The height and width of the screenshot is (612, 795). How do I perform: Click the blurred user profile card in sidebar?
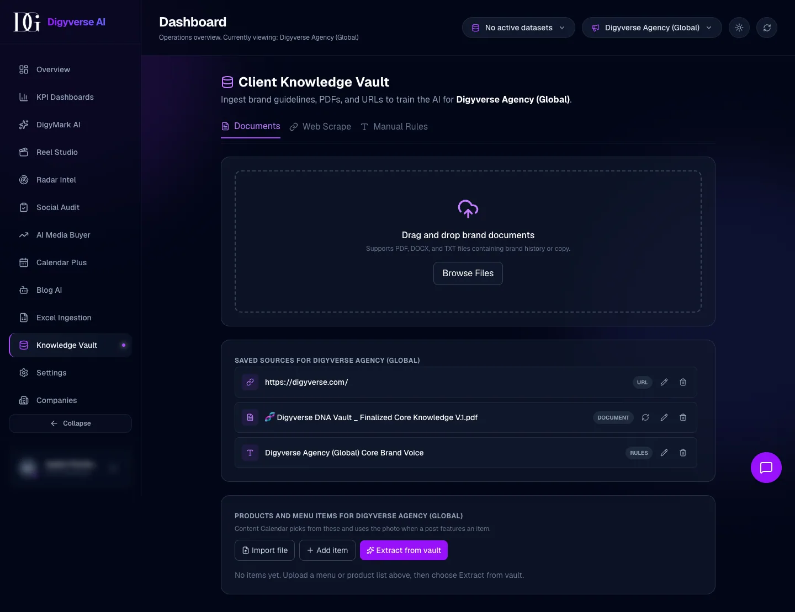[70, 468]
